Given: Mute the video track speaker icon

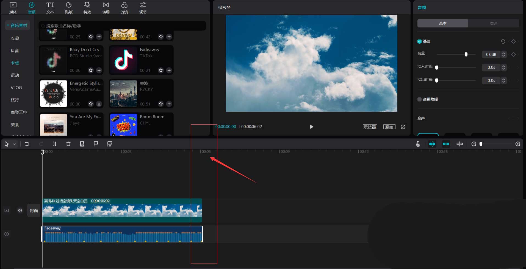Looking at the screenshot, I should point(20,211).
